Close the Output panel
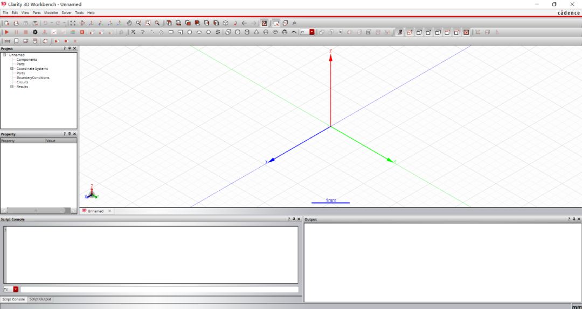The width and height of the screenshot is (582, 309). click(x=579, y=219)
